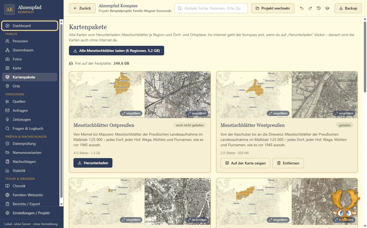Switch to the Karte page
The width and height of the screenshot is (367, 228).
30,68
